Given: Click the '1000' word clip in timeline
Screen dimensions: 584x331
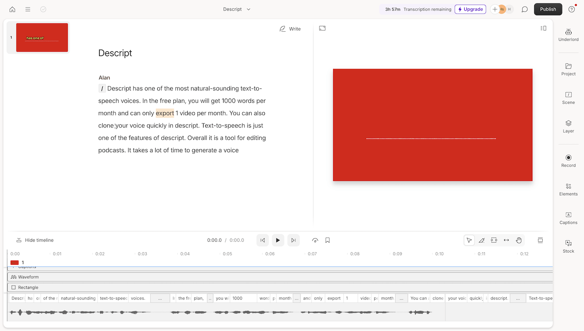Looking at the screenshot, I should click(244, 298).
